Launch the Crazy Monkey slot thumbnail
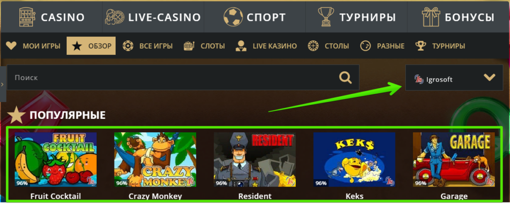The width and height of the screenshot is (510, 204). 155,160
